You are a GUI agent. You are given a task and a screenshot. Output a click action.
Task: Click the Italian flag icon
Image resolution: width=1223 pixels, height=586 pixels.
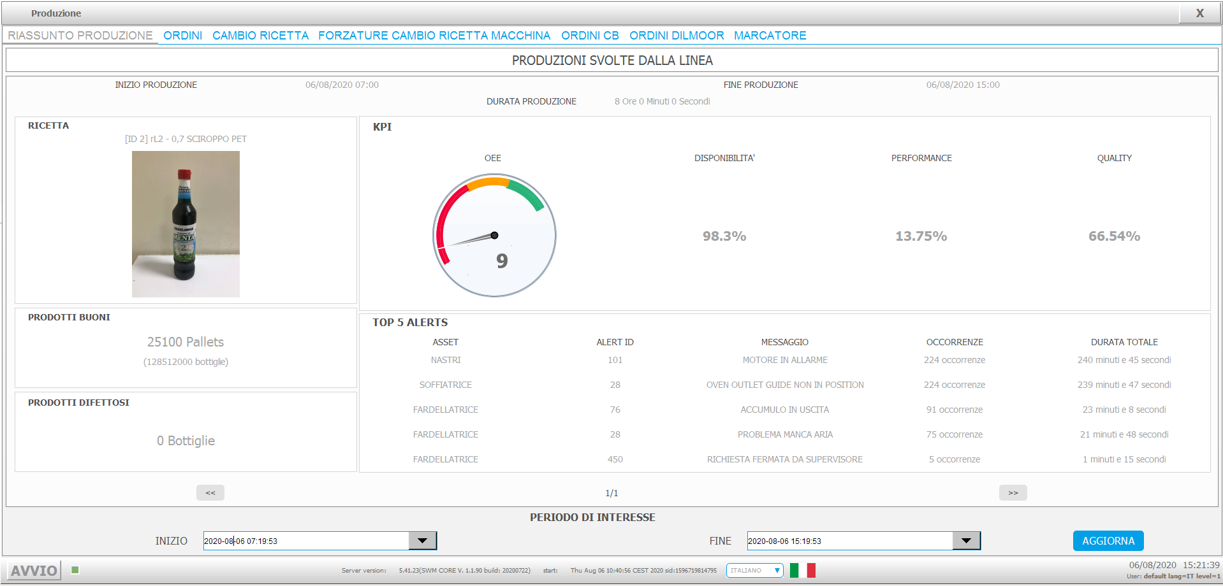[x=802, y=570]
